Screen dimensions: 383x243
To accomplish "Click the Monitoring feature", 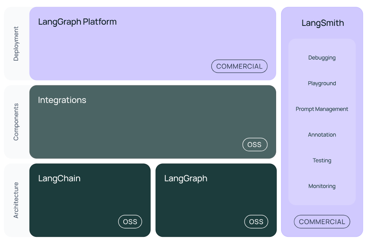I will pyautogui.click(x=322, y=186).
